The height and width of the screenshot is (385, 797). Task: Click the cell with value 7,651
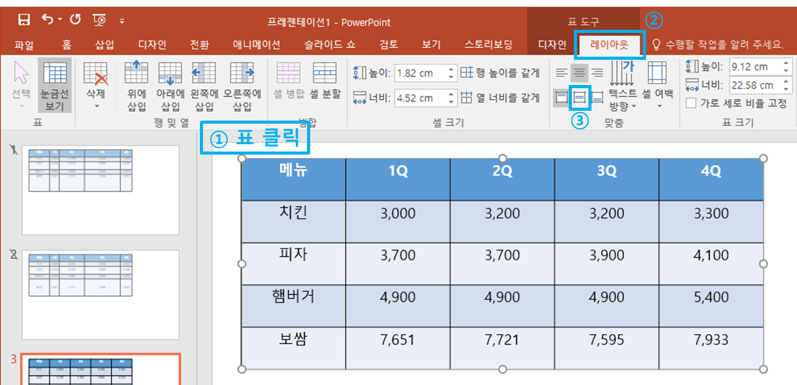(x=398, y=348)
